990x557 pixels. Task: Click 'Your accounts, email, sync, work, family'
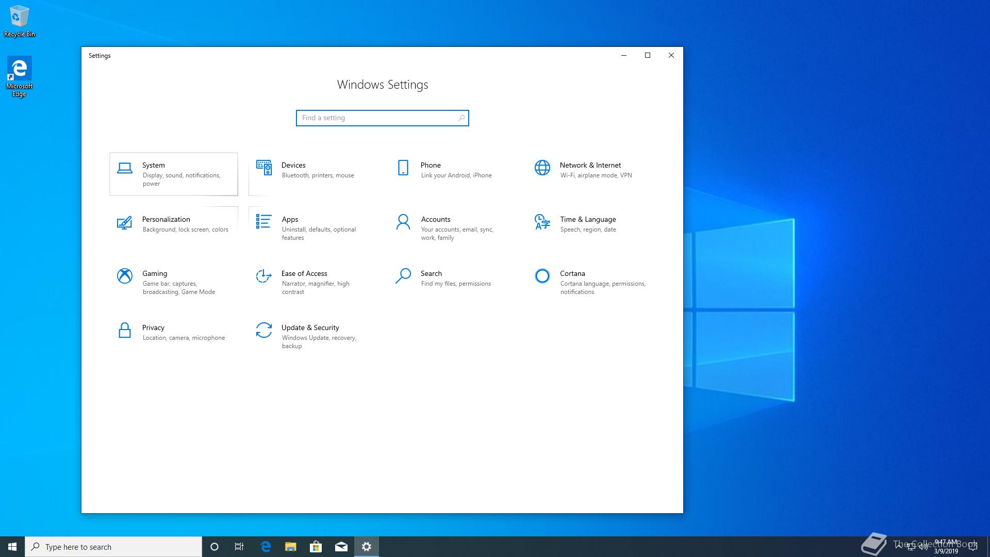coord(457,234)
